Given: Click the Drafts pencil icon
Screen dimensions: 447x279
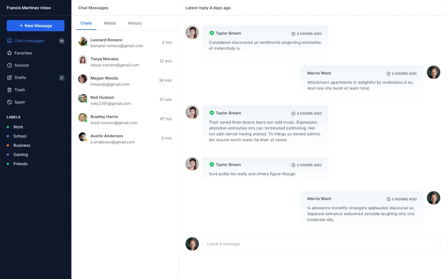Looking at the screenshot, I should point(9,78).
